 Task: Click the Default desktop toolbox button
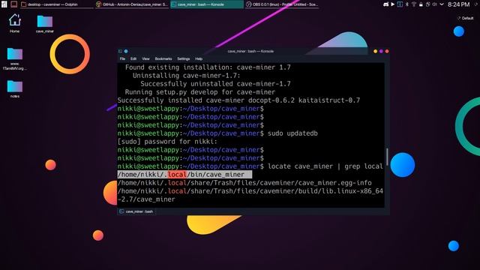point(465,18)
